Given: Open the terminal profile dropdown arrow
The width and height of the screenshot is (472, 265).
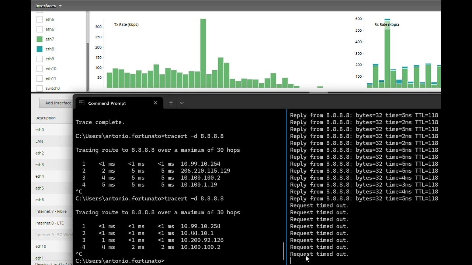Looking at the screenshot, I should [x=182, y=103].
